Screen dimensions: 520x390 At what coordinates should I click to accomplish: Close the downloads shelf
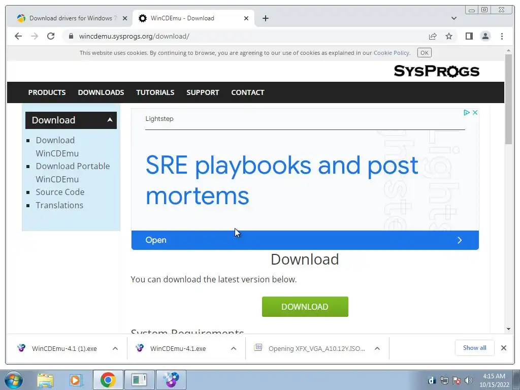pyautogui.click(x=503, y=348)
